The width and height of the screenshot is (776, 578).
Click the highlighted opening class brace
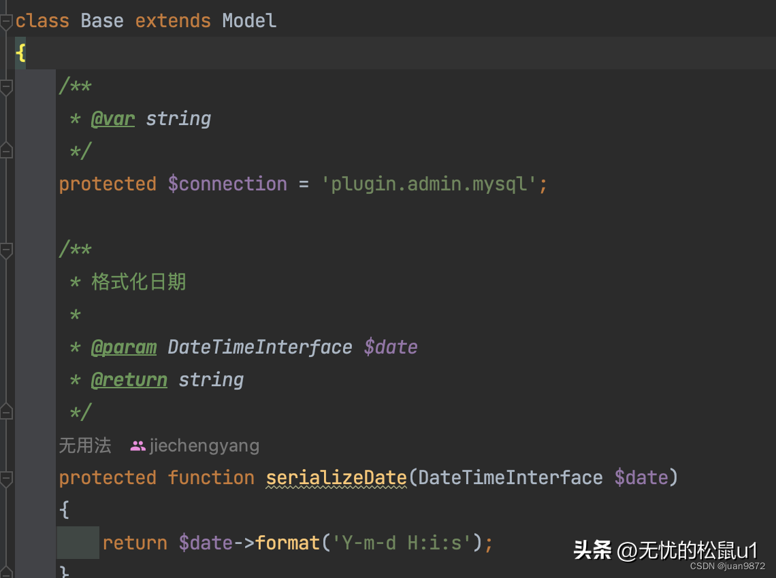(20, 53)
